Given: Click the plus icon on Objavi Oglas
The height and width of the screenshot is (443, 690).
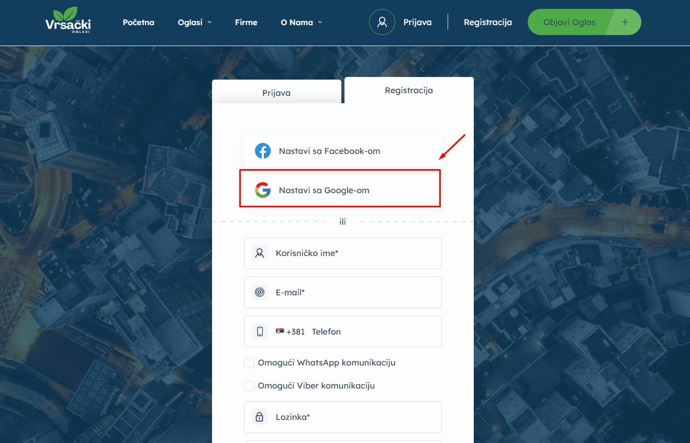Looking at the screenshot, I should (x=625, y=22).
